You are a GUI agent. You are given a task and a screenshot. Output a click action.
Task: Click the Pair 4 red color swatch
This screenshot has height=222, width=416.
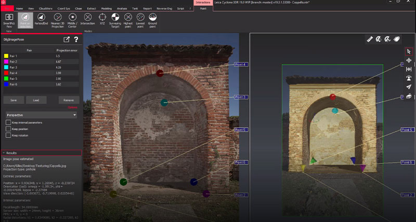tap(6, 73)
